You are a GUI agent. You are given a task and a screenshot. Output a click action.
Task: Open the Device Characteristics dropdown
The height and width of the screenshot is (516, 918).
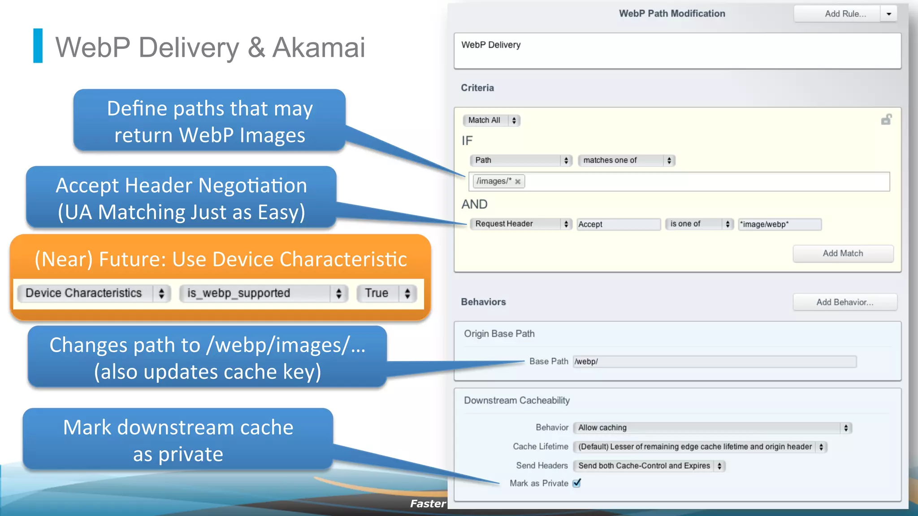[x=94, y=293]
